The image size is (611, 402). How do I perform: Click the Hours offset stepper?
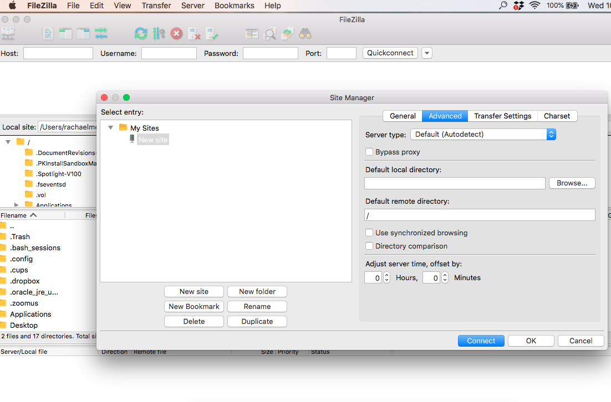click(x=386, y=278)
